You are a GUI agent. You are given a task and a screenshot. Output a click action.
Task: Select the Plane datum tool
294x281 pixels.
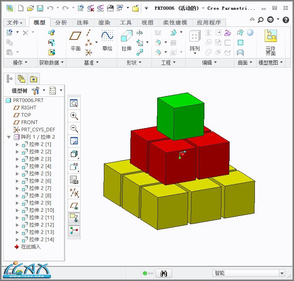[75, 41]
